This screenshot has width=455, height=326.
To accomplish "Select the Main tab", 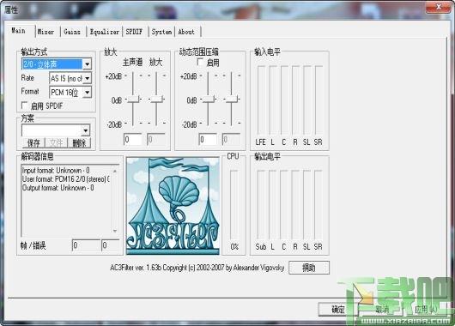I will 19,30.
